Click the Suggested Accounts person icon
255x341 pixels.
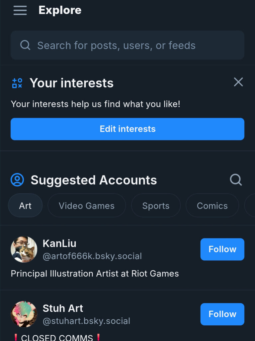(17, 180)
